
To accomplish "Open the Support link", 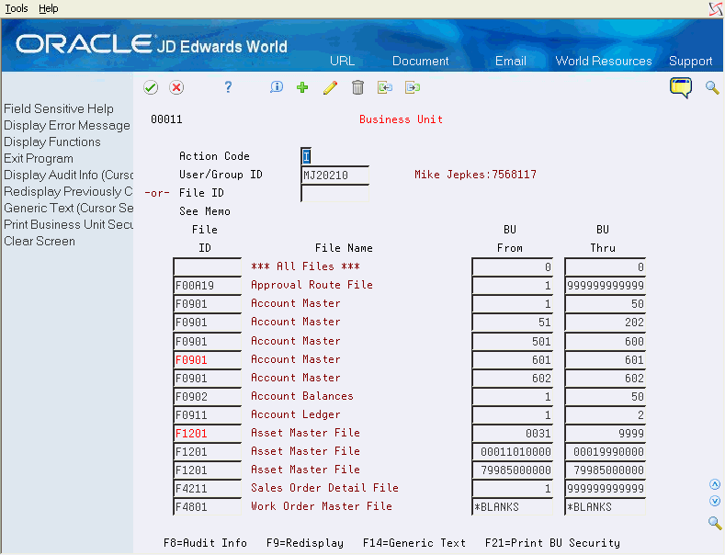I will 690,61.
